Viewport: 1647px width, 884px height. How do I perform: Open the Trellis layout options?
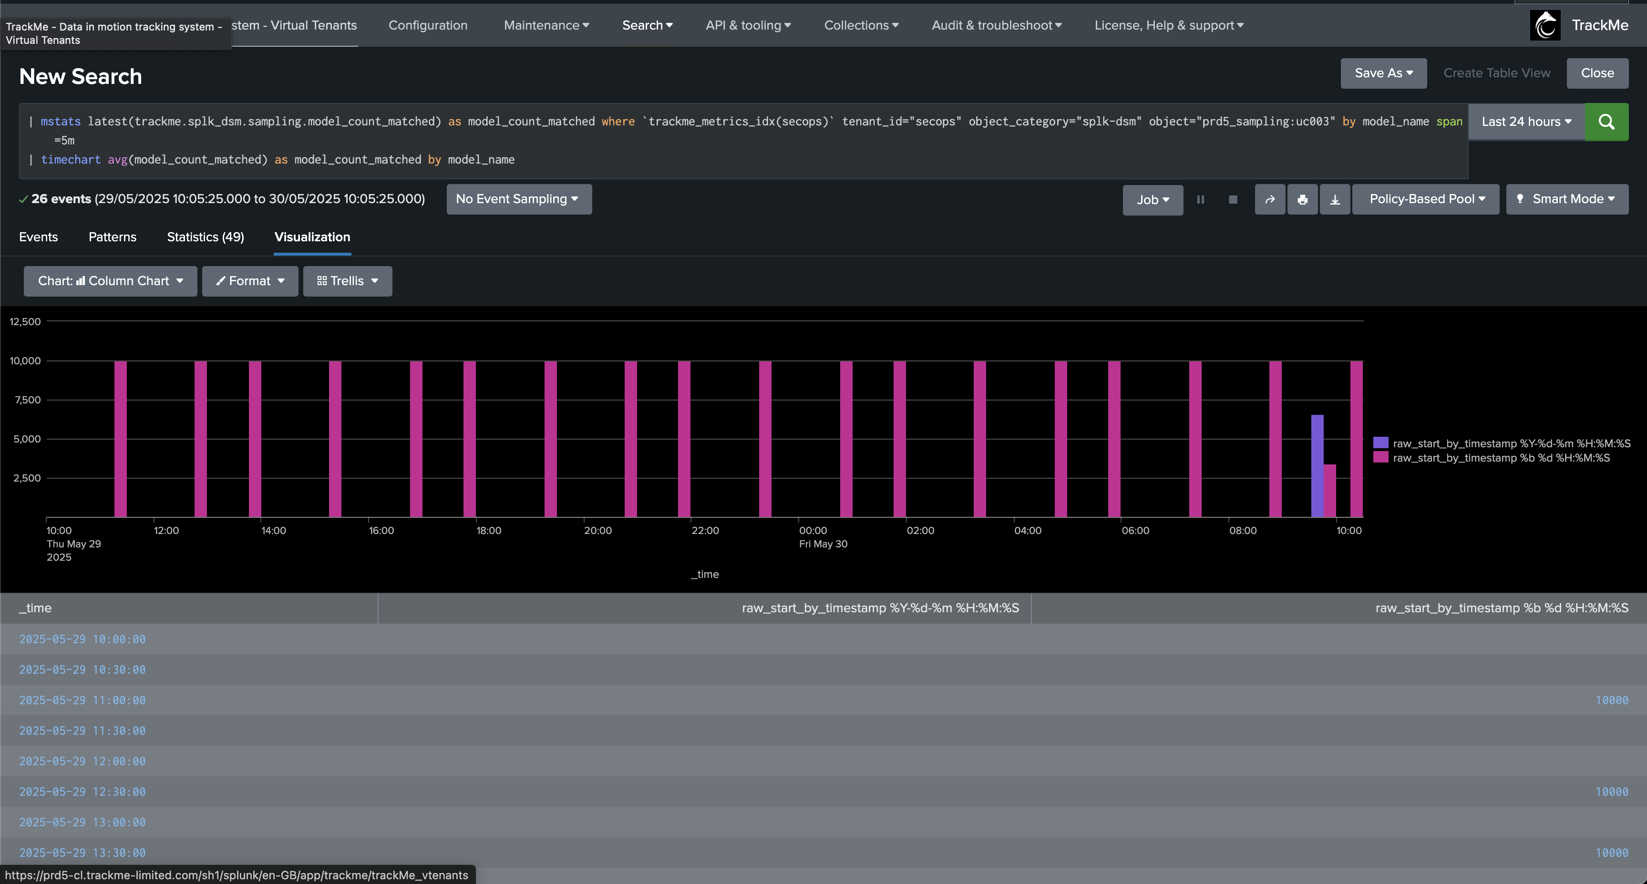tap(347, 281)
